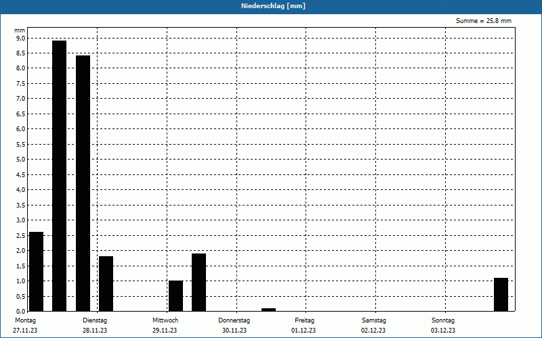The width and height of the screenshot is (542, 338).
Task: Click the "6,5" y-axis value
Action: pyautogui.click(x=21, y=114)
